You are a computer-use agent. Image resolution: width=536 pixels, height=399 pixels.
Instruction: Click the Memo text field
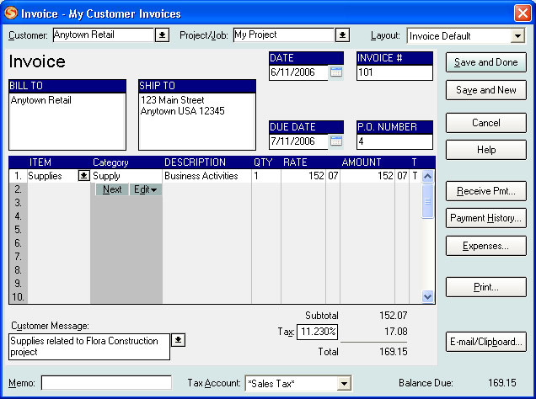[106, 383]
